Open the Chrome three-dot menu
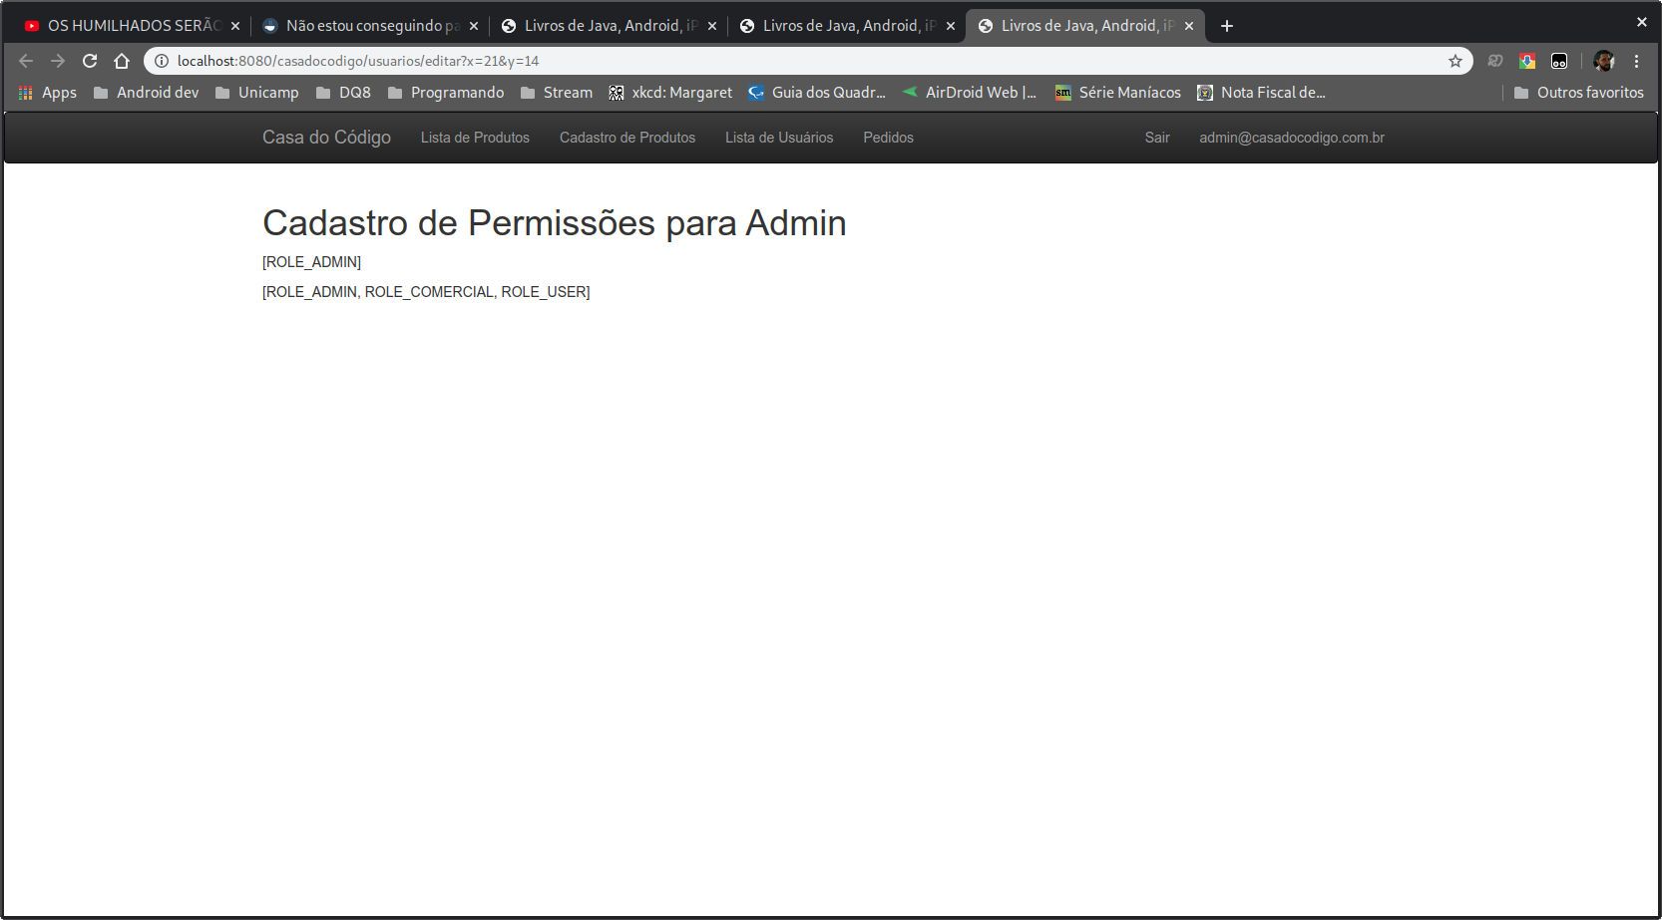The image size is (1662, 920). click(x=1636, y=61)
